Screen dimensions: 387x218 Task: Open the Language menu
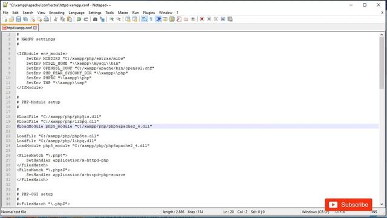(x=76, y=13)
